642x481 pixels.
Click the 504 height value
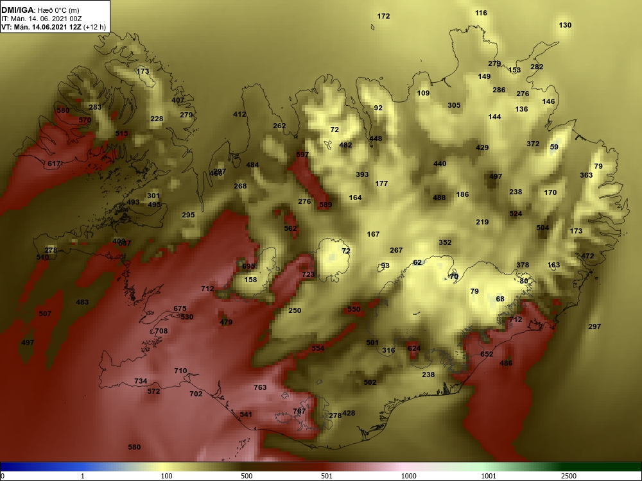pos(542,228)
